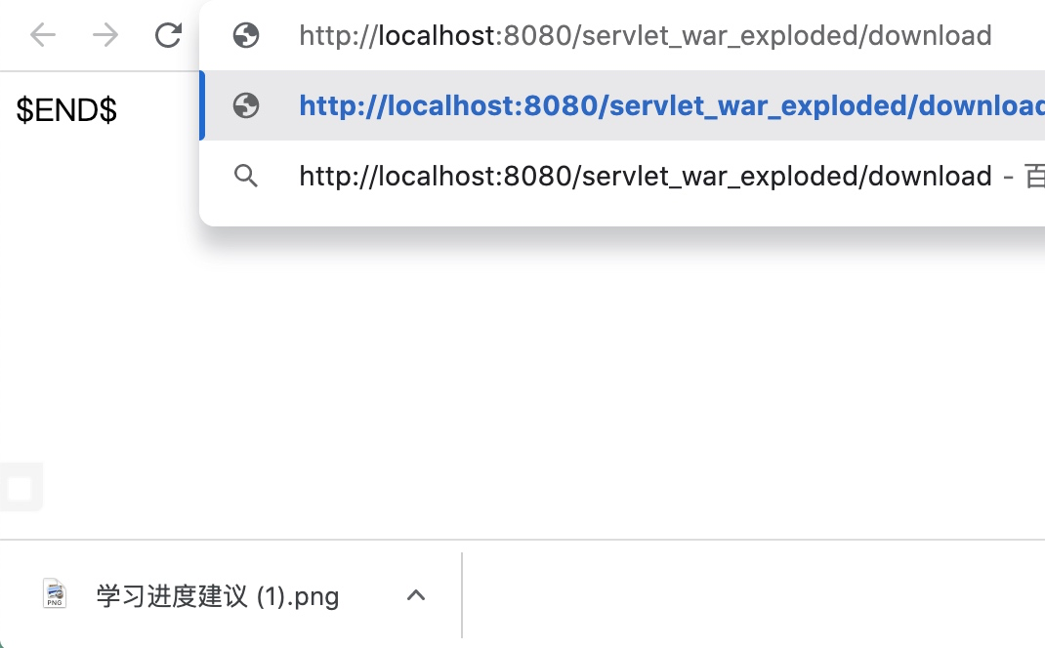Click the $END$ text on the page

coord(66,110)
